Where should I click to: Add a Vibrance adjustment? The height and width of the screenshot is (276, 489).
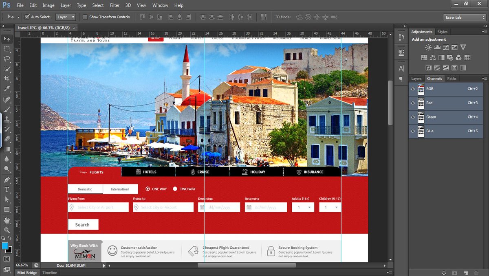[463, 48]
